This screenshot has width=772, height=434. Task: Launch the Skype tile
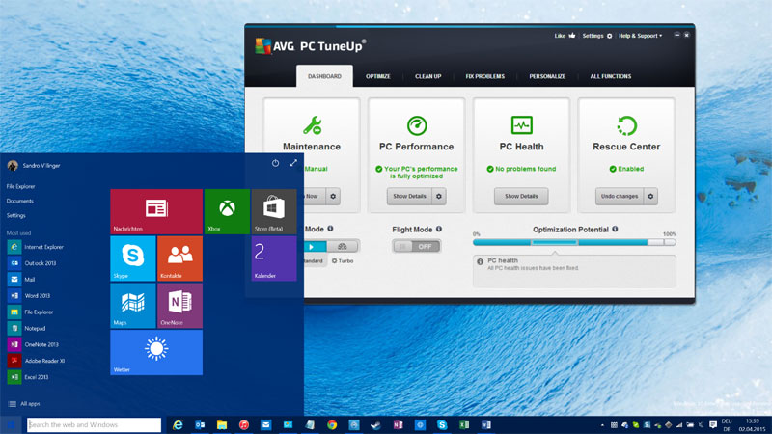(x=133, y=258)
